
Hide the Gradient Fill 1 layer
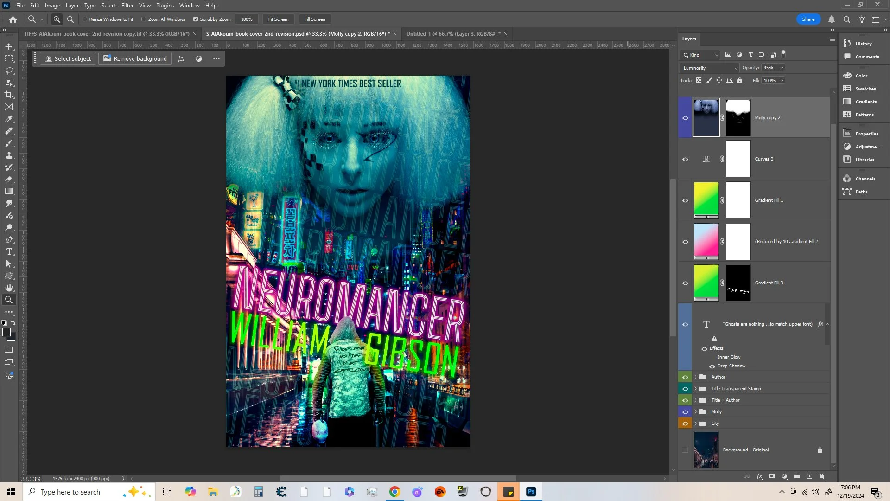click(x=685, y=200)
